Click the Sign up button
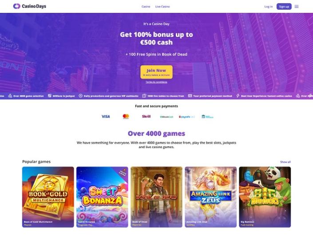The width and height of the screenshot is (313, 235). tap(284, 7)
